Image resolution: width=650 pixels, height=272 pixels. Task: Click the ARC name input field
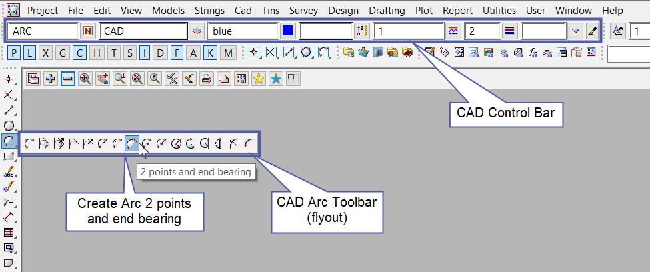click(x=43, y=31)
